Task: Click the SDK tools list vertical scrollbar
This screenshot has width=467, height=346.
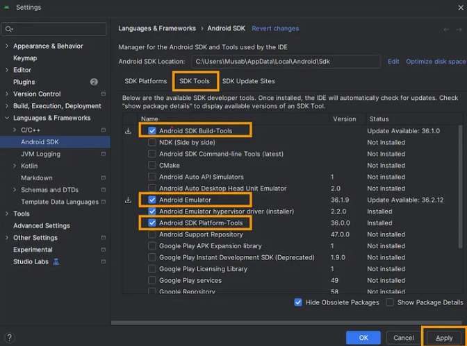Action: point(460,187)
